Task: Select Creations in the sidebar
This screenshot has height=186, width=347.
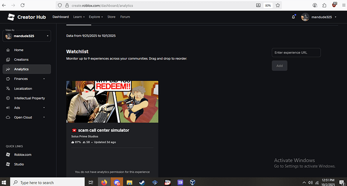Action: (27, 59)
